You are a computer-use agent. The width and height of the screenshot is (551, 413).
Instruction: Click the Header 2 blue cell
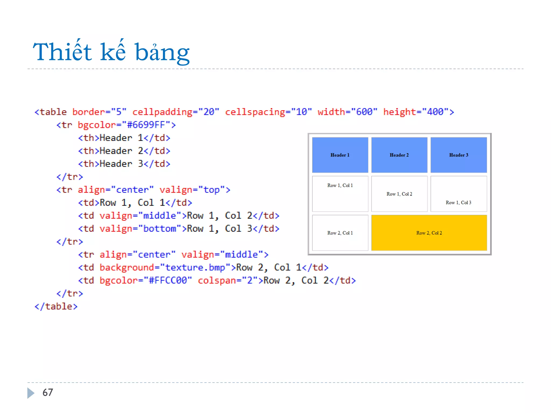click(x=399, y=155)
